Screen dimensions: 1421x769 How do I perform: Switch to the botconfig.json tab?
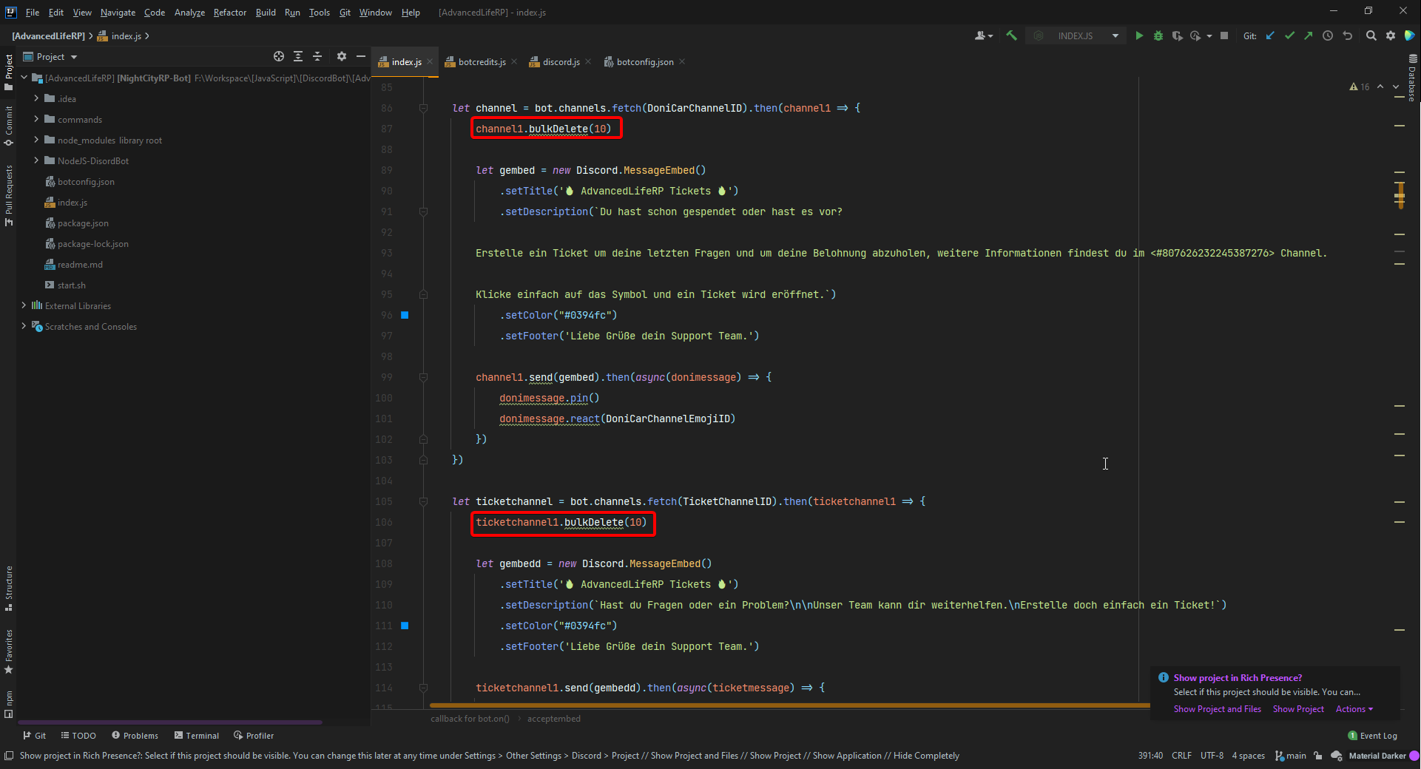[x=644, y=62]
